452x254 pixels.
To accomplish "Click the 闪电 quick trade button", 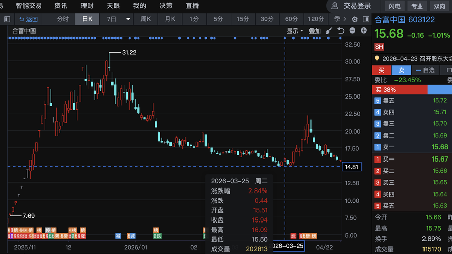I will point(394,6).
